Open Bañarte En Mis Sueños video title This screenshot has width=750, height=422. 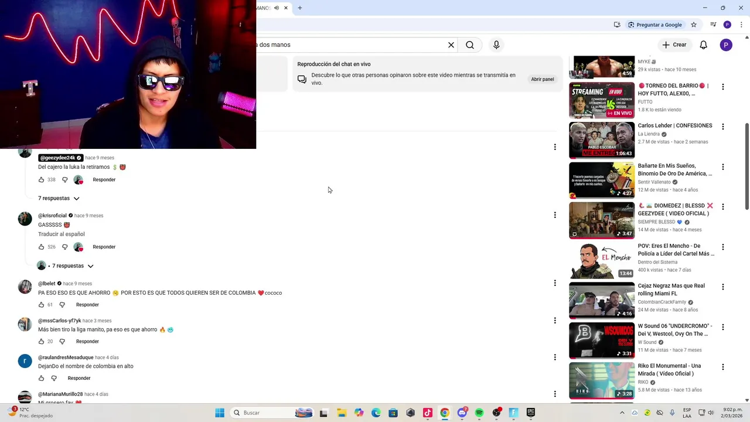tap(675, 170)
